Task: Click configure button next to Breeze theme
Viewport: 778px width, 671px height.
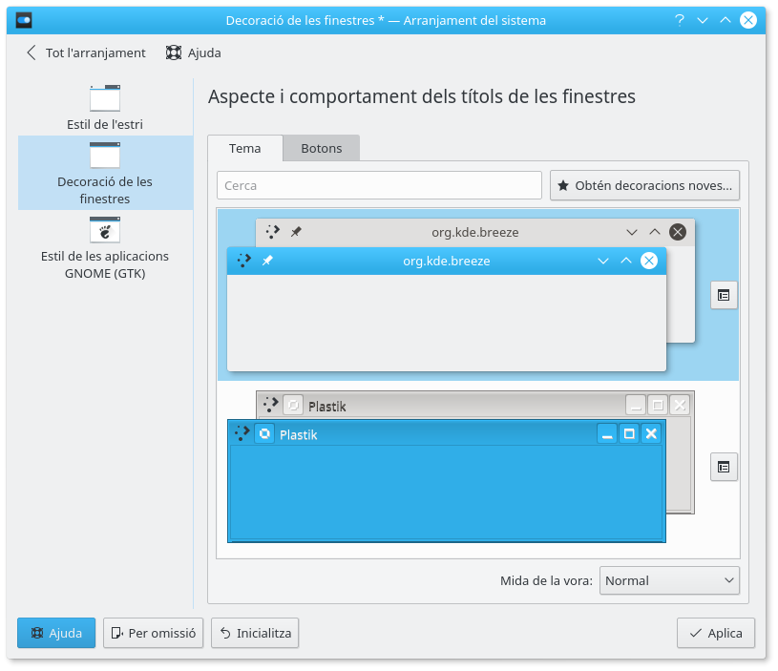Action: 724,296
